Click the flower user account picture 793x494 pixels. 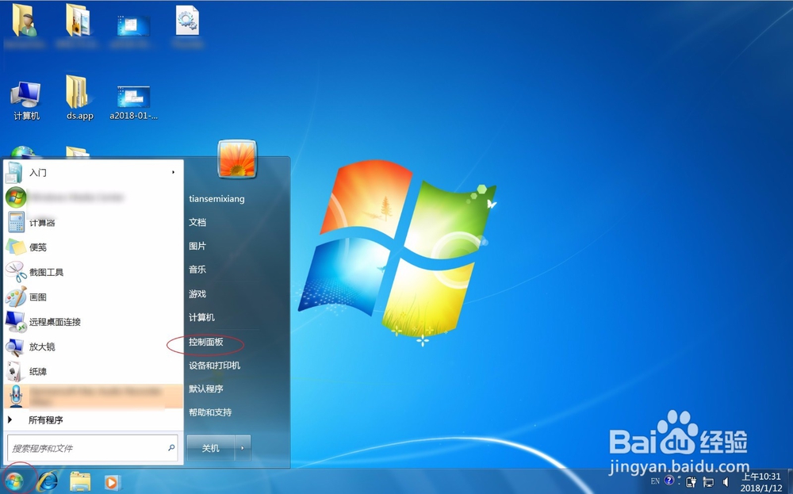coord(237,159)
